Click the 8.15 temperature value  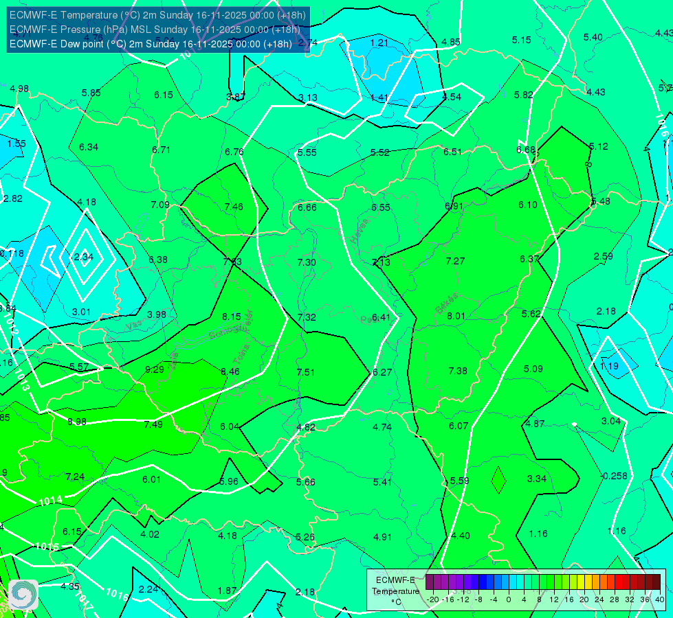point(232,317)
